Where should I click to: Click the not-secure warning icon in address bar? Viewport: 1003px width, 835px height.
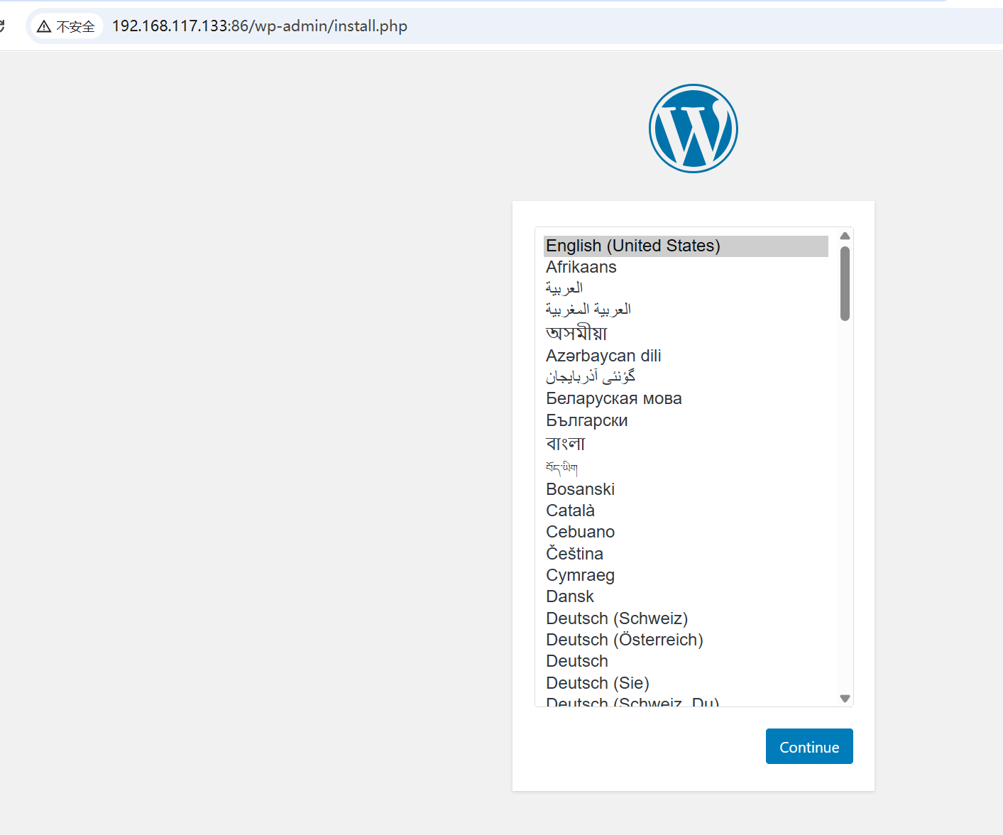tap(44, 26)
